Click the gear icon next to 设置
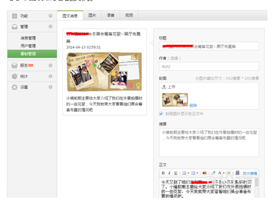279x204 pixels. [x=15, y=87]
